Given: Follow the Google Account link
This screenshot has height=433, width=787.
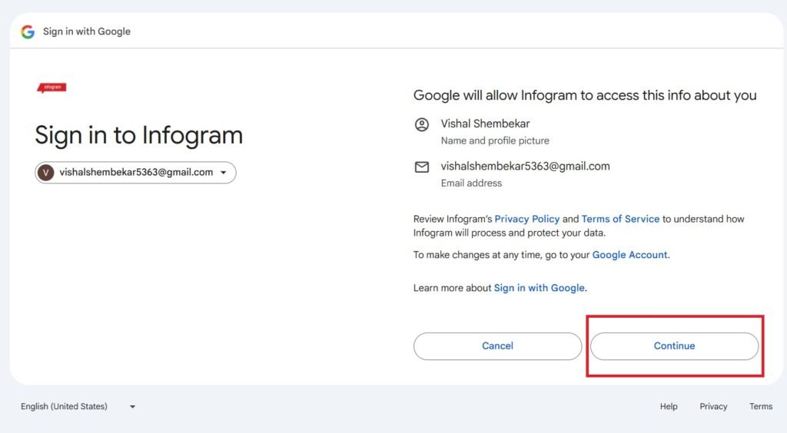Looking at the screenshot, I should (x=630, y=255).
